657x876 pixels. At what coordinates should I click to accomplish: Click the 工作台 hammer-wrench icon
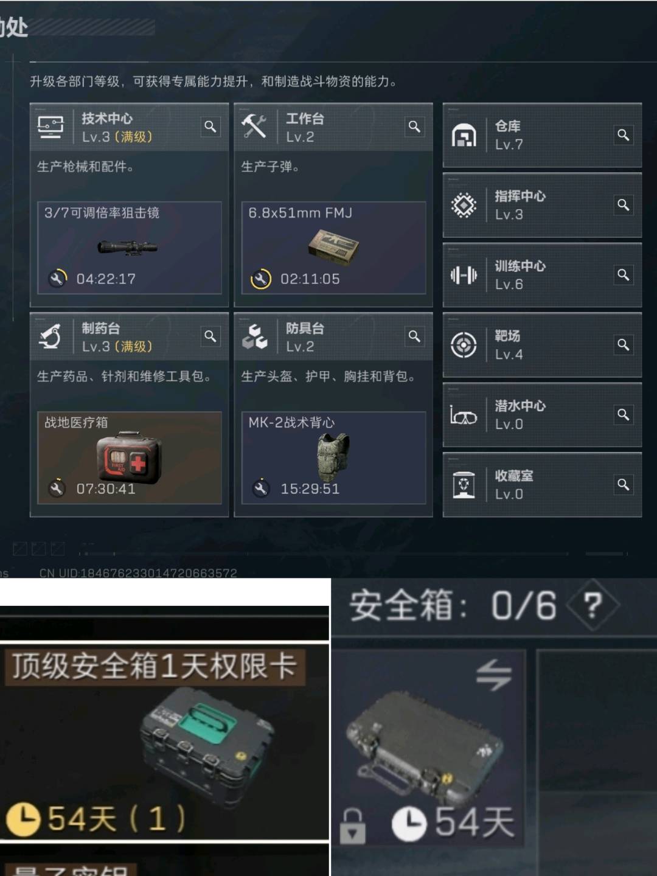[254, 126]
